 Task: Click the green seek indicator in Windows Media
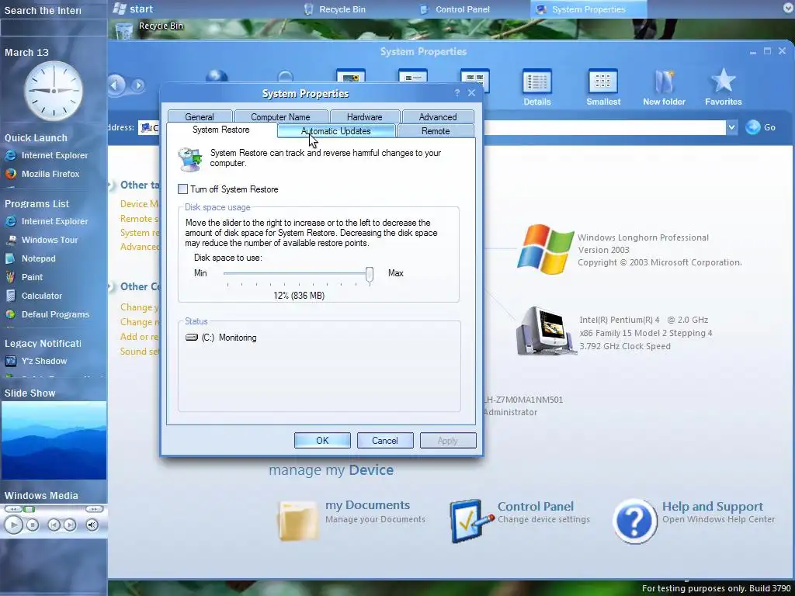(x=30, y=509)
